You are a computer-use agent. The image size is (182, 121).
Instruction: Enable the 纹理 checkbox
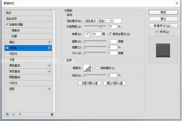[x=9, y=36]
